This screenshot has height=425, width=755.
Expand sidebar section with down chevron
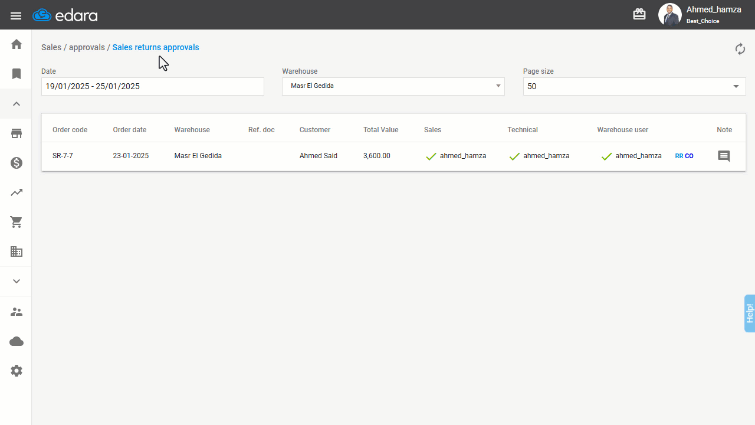[x=17, y=282]
